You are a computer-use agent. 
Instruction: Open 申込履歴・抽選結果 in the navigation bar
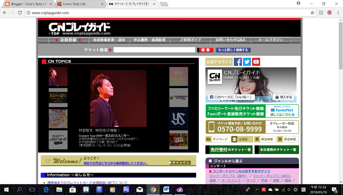point(149,40)
